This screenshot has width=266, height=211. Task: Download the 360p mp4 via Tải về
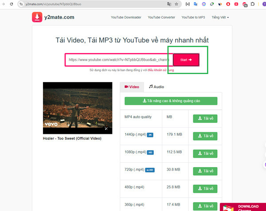[205, 206]
